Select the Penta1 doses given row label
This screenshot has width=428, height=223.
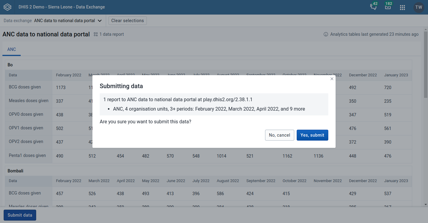27,156
